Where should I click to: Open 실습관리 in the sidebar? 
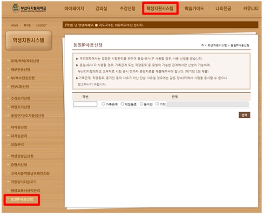[17, 144]
